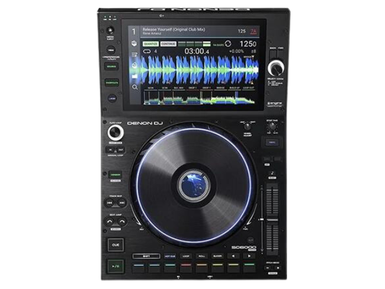Viewport: 385px width, 289px height.
Task: Hit the Play/Pause button
Action: pyautogui.click(x=115, y=266)
